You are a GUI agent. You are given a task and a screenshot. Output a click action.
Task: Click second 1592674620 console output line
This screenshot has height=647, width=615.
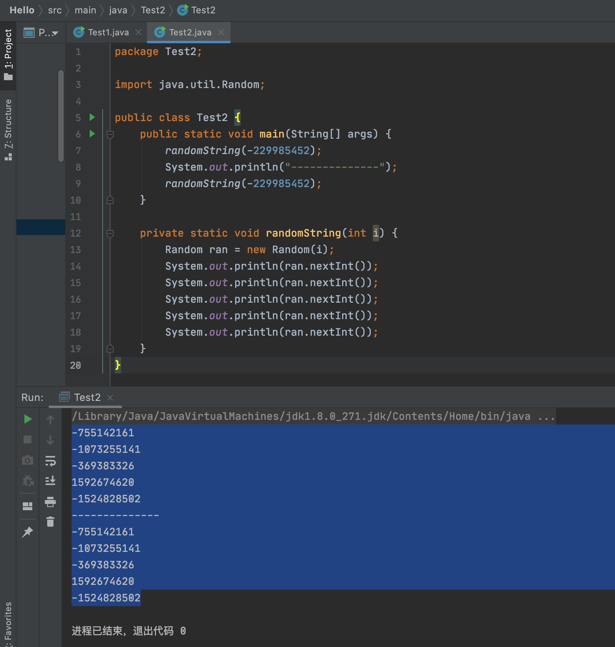click(103, 581)
